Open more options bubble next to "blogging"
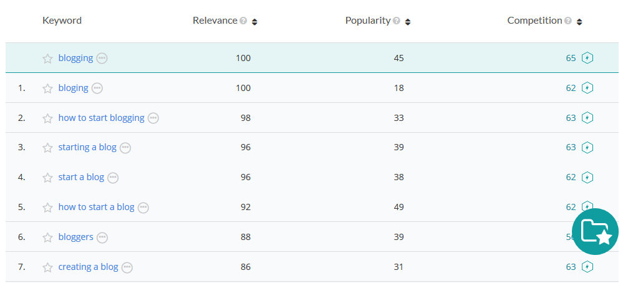This screenshot has height=283, width=628. (x=102, y=58)
